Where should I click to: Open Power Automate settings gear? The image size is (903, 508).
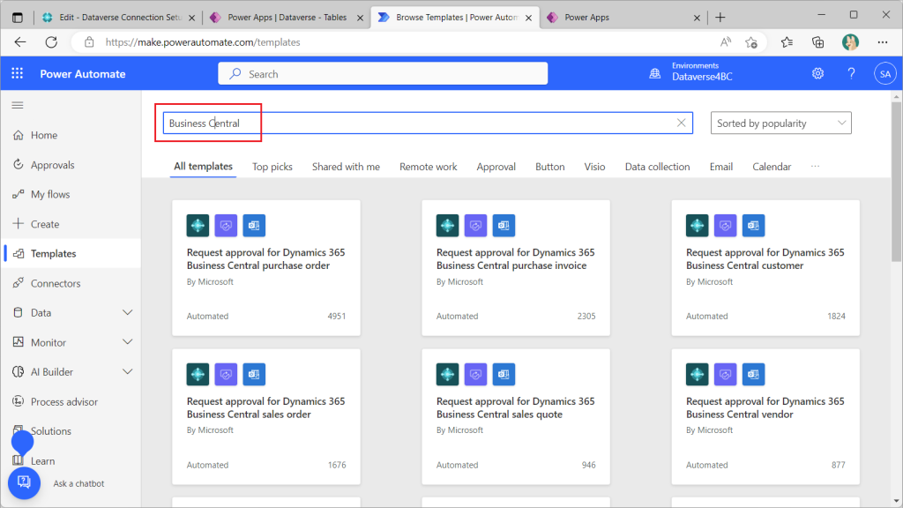point(817,74)
